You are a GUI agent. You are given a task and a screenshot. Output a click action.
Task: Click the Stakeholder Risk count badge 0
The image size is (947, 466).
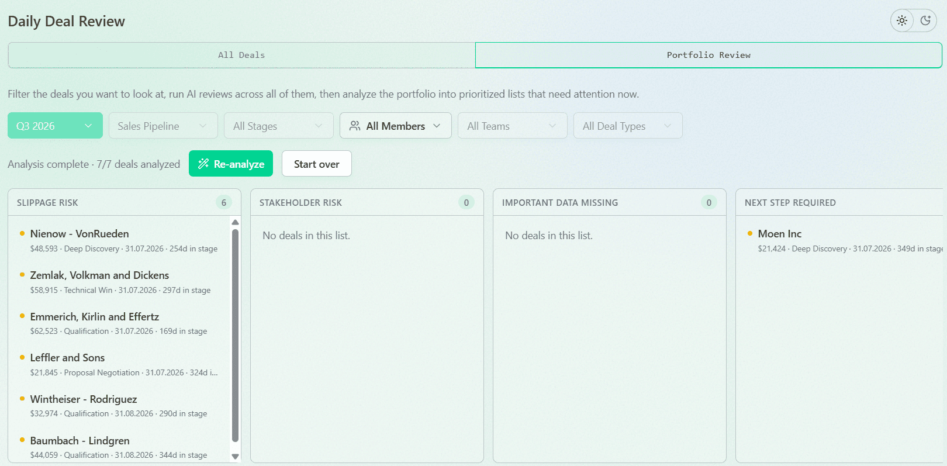pyautogui.click(x=466, y=202)
